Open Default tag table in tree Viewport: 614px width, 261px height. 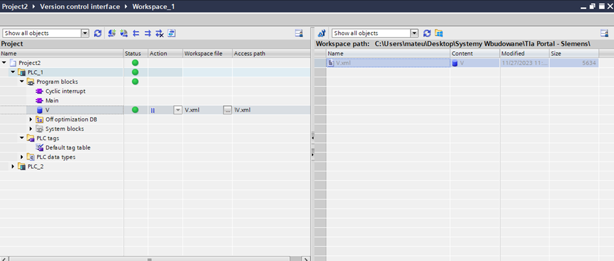pyautogui.click(x=68, y=147)
